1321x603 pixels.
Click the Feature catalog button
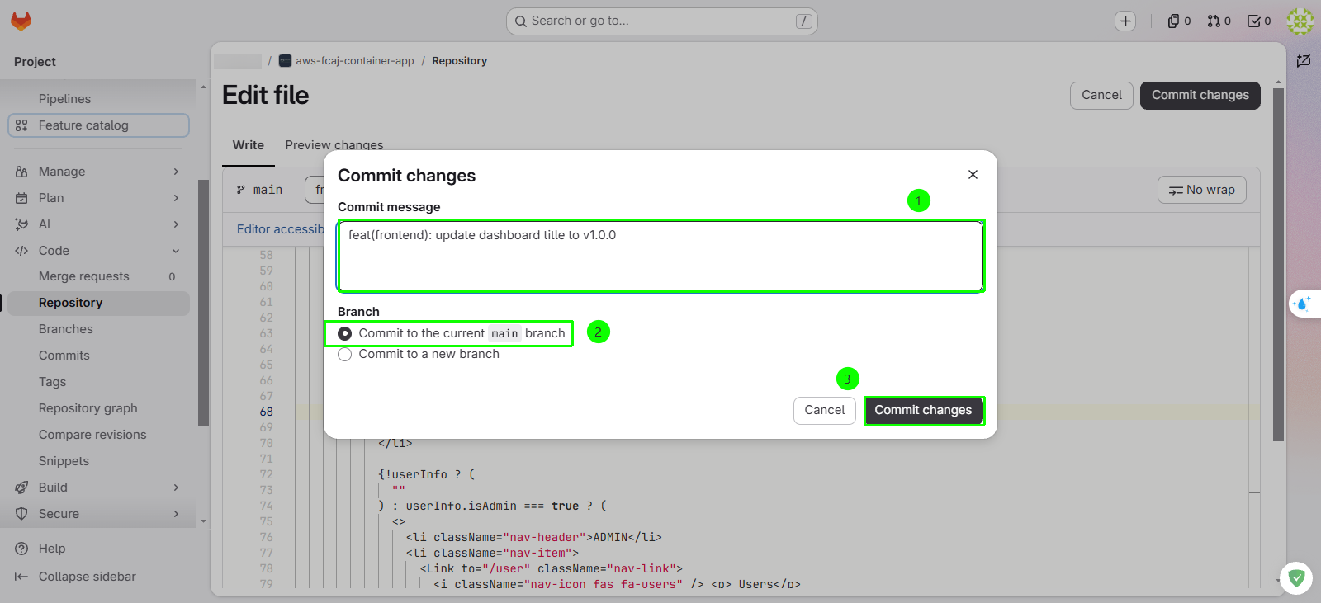pyautogui.click(x=98, y=125)
